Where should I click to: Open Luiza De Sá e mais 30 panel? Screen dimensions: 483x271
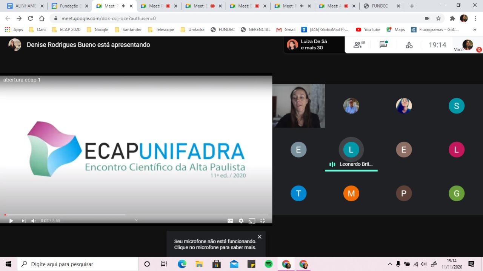[314, 45]
